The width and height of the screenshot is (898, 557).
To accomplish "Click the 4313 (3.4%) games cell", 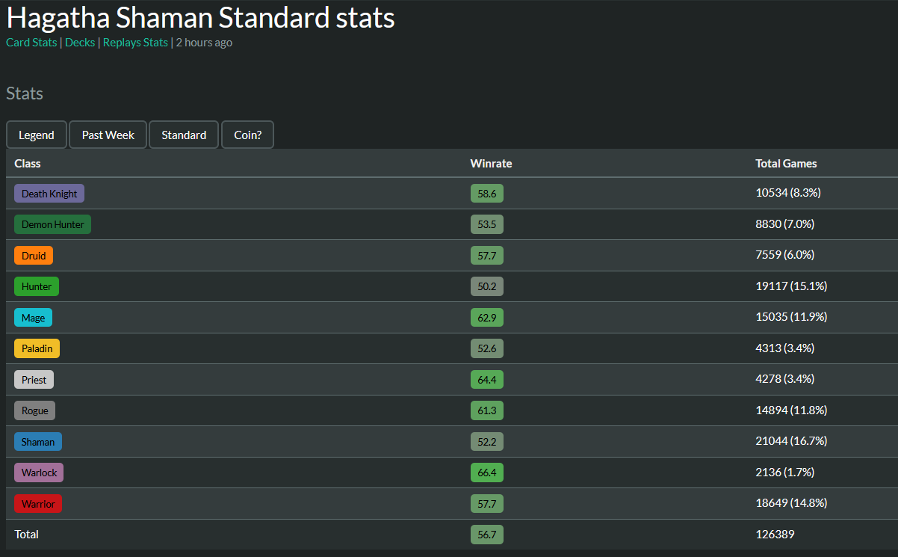I will (x=785, y=348).
